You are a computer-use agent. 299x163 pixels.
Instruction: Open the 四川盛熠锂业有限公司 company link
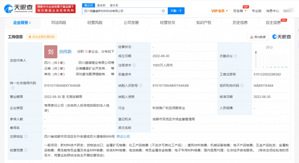(95, 63)
